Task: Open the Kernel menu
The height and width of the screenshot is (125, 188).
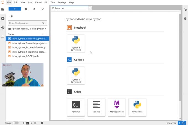Action: pos(39,2)
